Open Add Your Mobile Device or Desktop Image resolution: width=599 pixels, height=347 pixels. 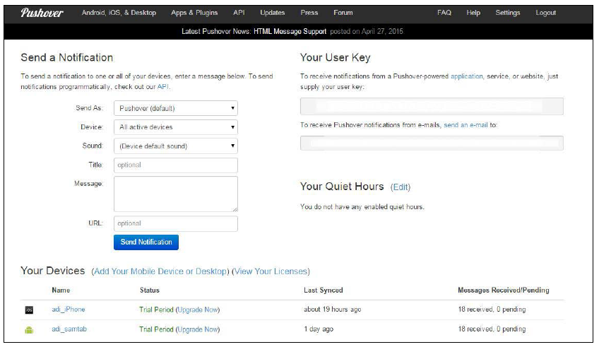(160, 271)
